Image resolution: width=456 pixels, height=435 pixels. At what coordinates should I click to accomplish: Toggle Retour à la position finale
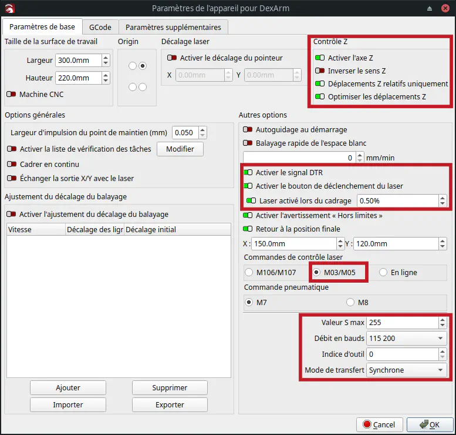(x=248, y=229)
